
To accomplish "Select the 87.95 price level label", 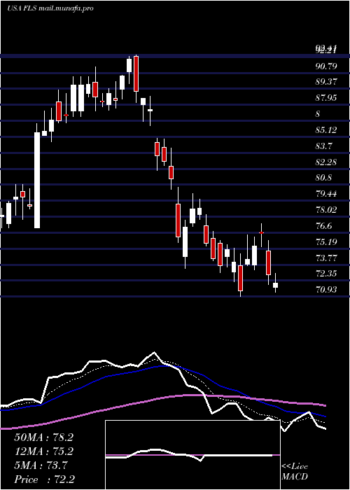I will tap(326, 98).
